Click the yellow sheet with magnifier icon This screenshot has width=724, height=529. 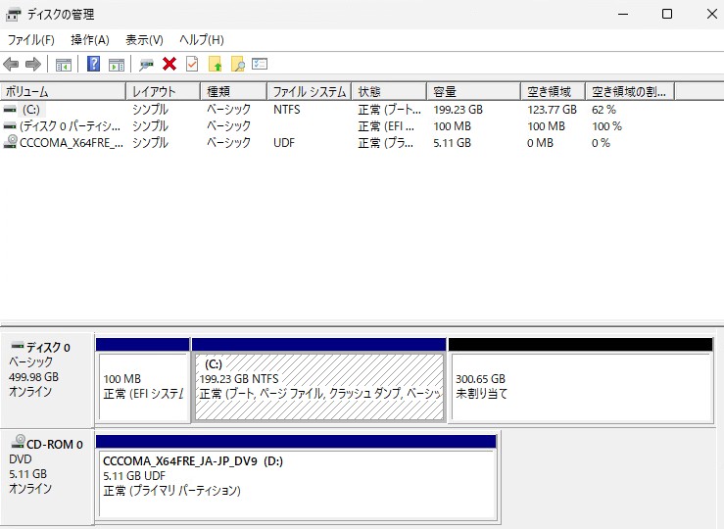pyautogui.click(x=238, y=64)
